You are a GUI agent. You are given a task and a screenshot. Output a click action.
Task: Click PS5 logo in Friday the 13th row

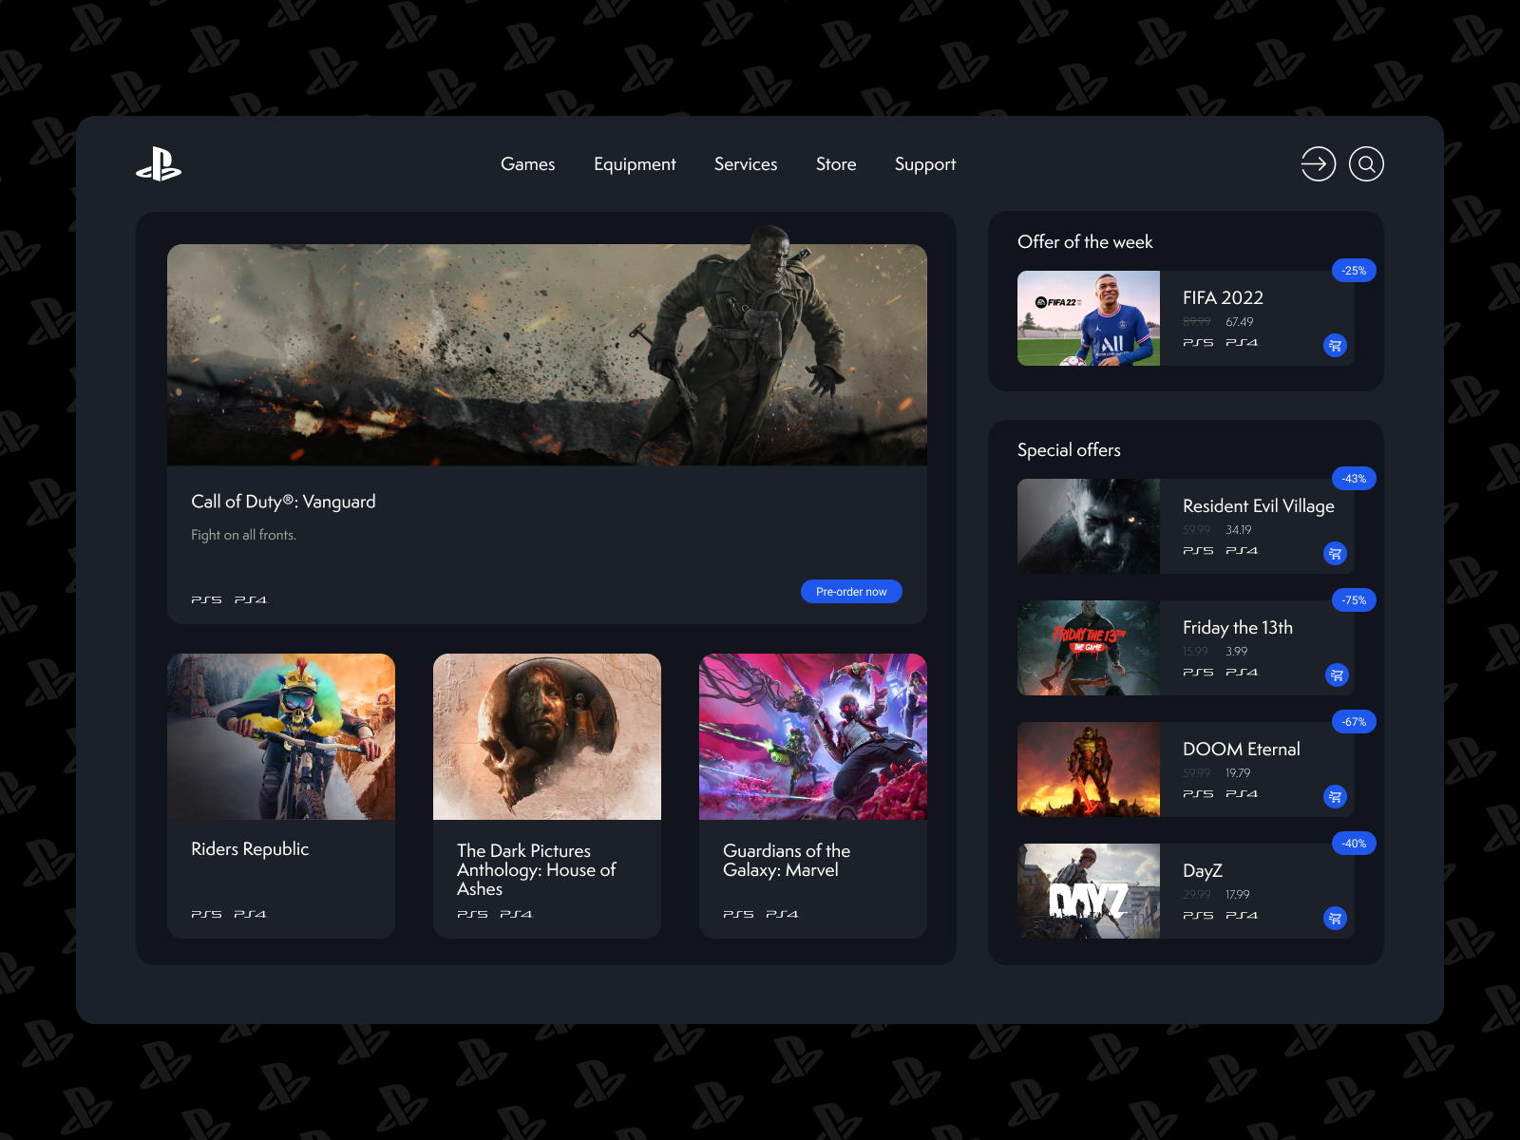point(1198,672)
